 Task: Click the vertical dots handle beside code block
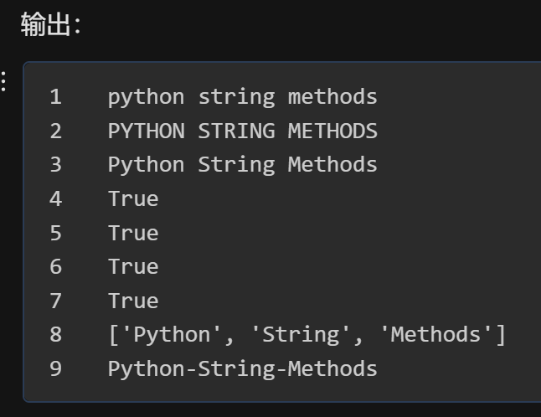click(x=4, y=81)
